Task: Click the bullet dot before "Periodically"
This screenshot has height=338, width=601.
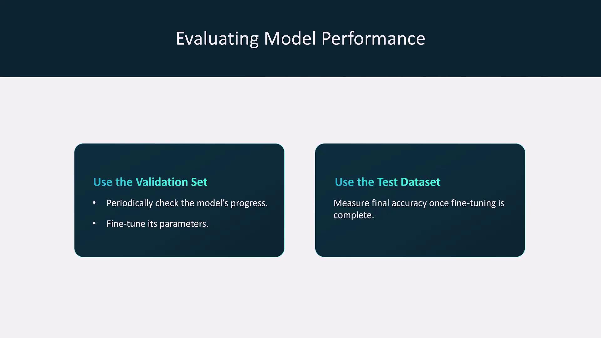Action: pyautogui.click(x=94, y=203)
